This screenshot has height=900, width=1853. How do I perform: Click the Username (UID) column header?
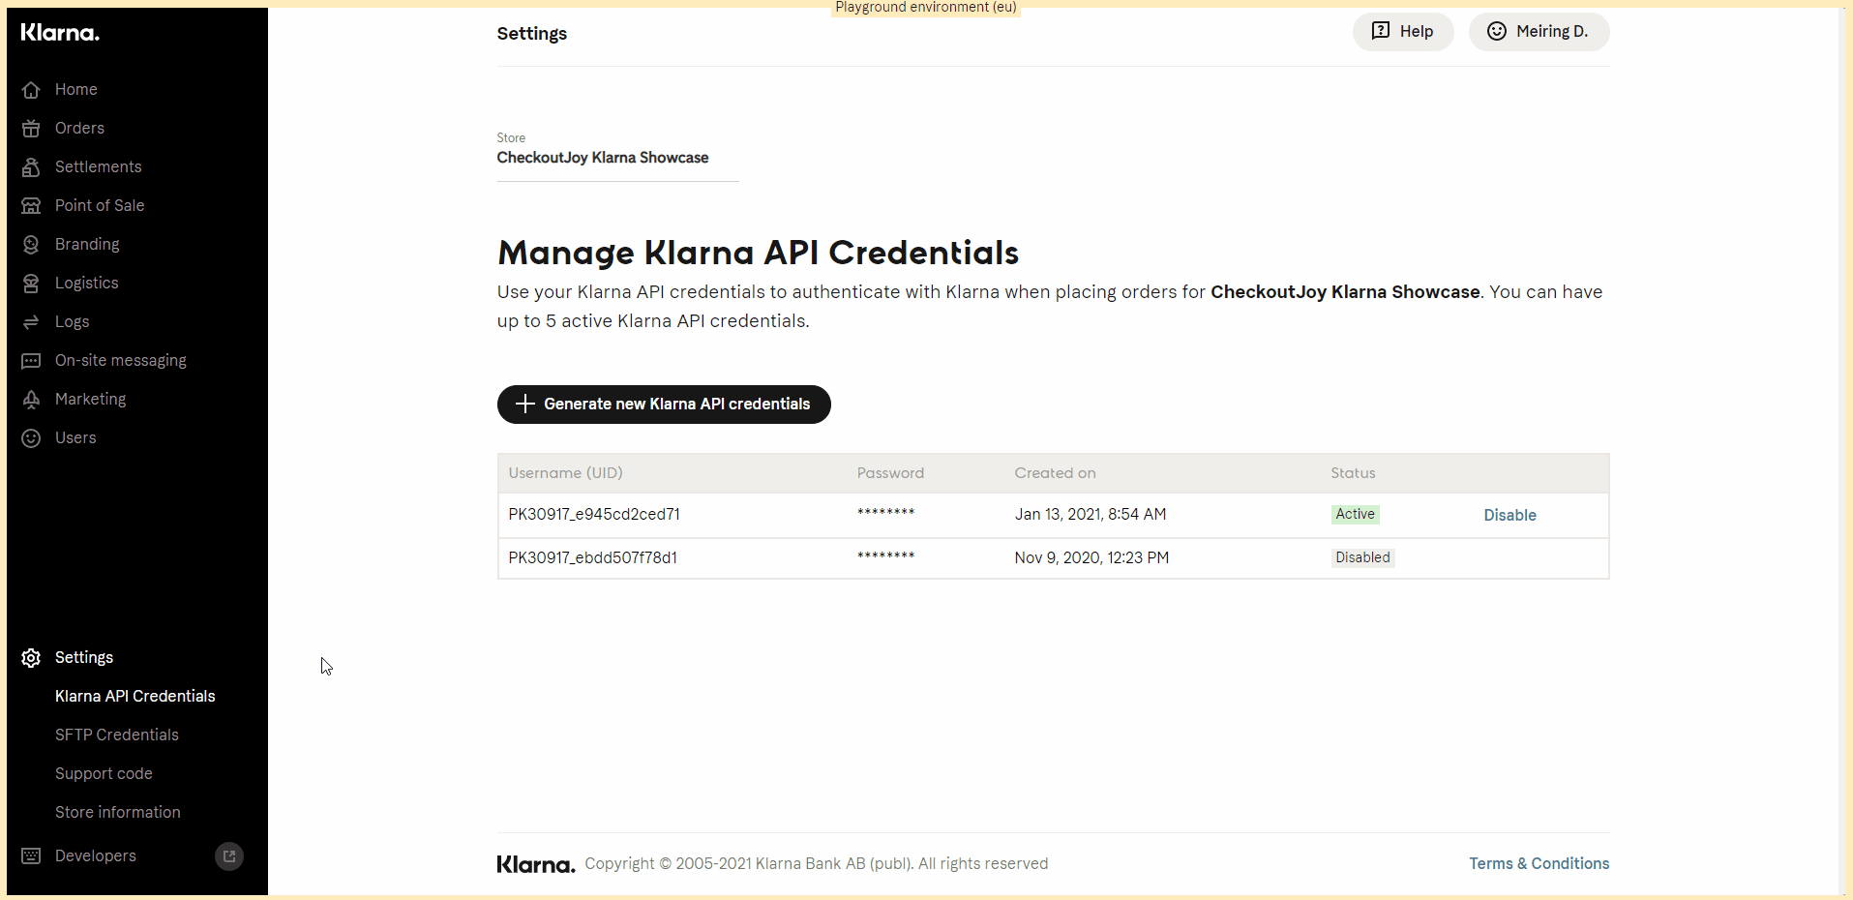(566, 473)
